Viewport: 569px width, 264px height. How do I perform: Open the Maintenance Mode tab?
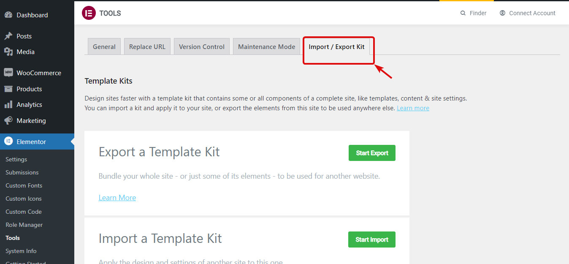(267, 46)
